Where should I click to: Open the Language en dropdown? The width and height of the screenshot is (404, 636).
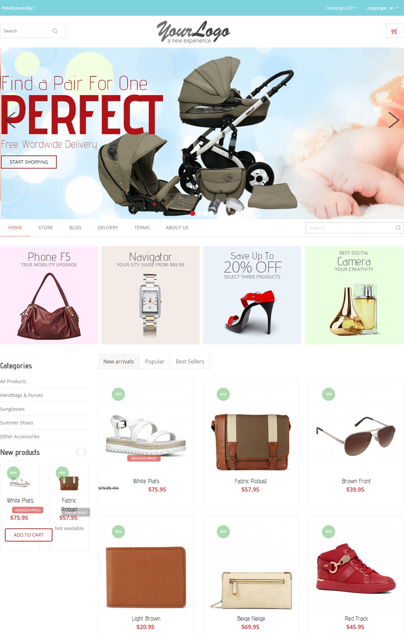coord(383,8)
